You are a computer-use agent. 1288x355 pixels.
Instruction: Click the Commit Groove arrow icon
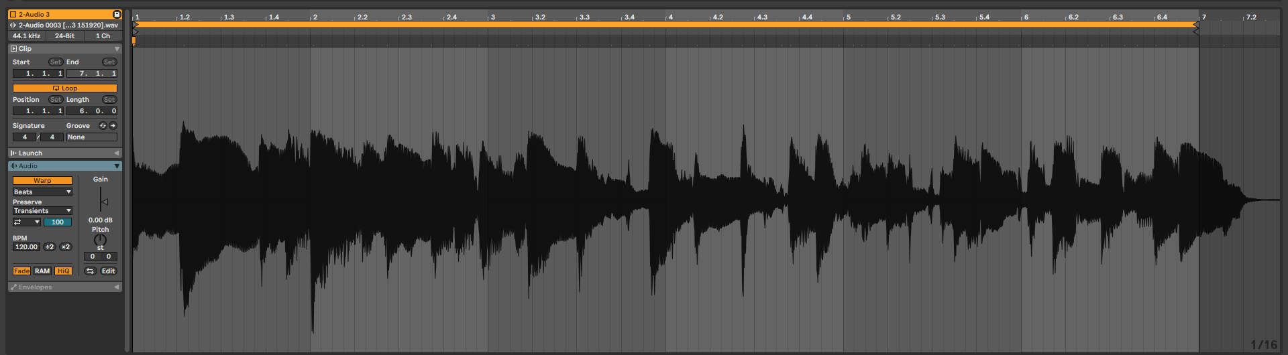point(113,126)
